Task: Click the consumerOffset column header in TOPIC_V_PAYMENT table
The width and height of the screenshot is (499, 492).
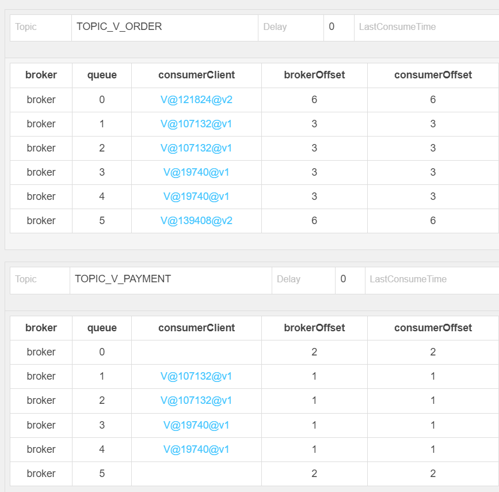Action: [x=433, y=328]
